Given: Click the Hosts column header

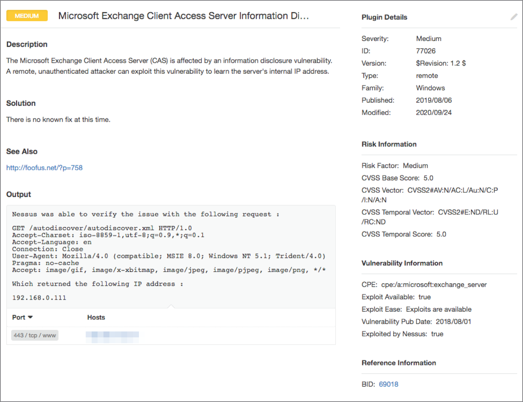Looking at the screenshot, I should click(x=96, y=317).
